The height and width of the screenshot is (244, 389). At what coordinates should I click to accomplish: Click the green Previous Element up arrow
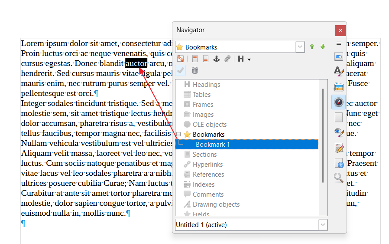tap(312, 47)
